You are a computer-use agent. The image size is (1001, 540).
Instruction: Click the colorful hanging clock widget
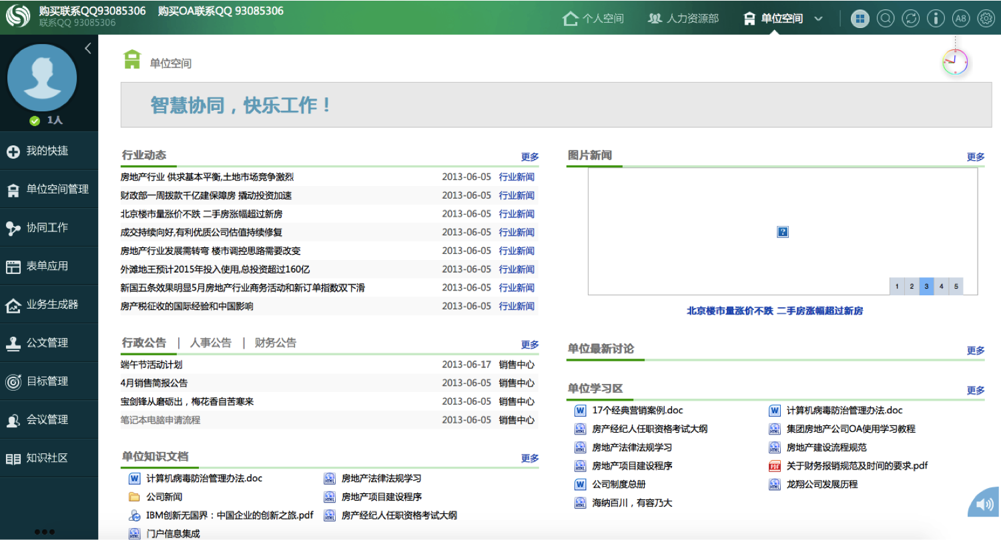[x=955, y=62]
